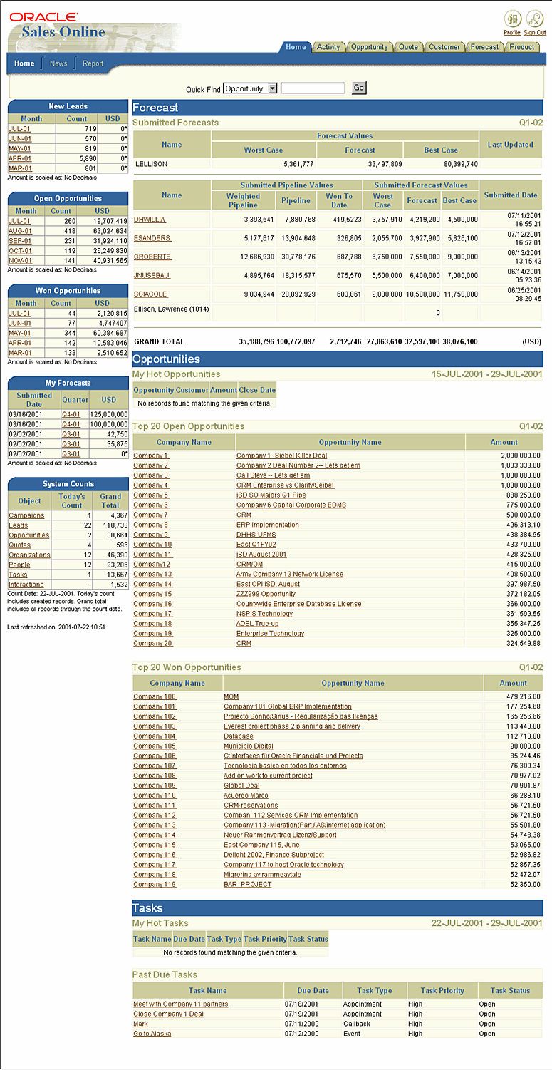552x1070 pixels.
Task: Open the 'Municipio Digital' opportunity
Action: coord(249,747)
